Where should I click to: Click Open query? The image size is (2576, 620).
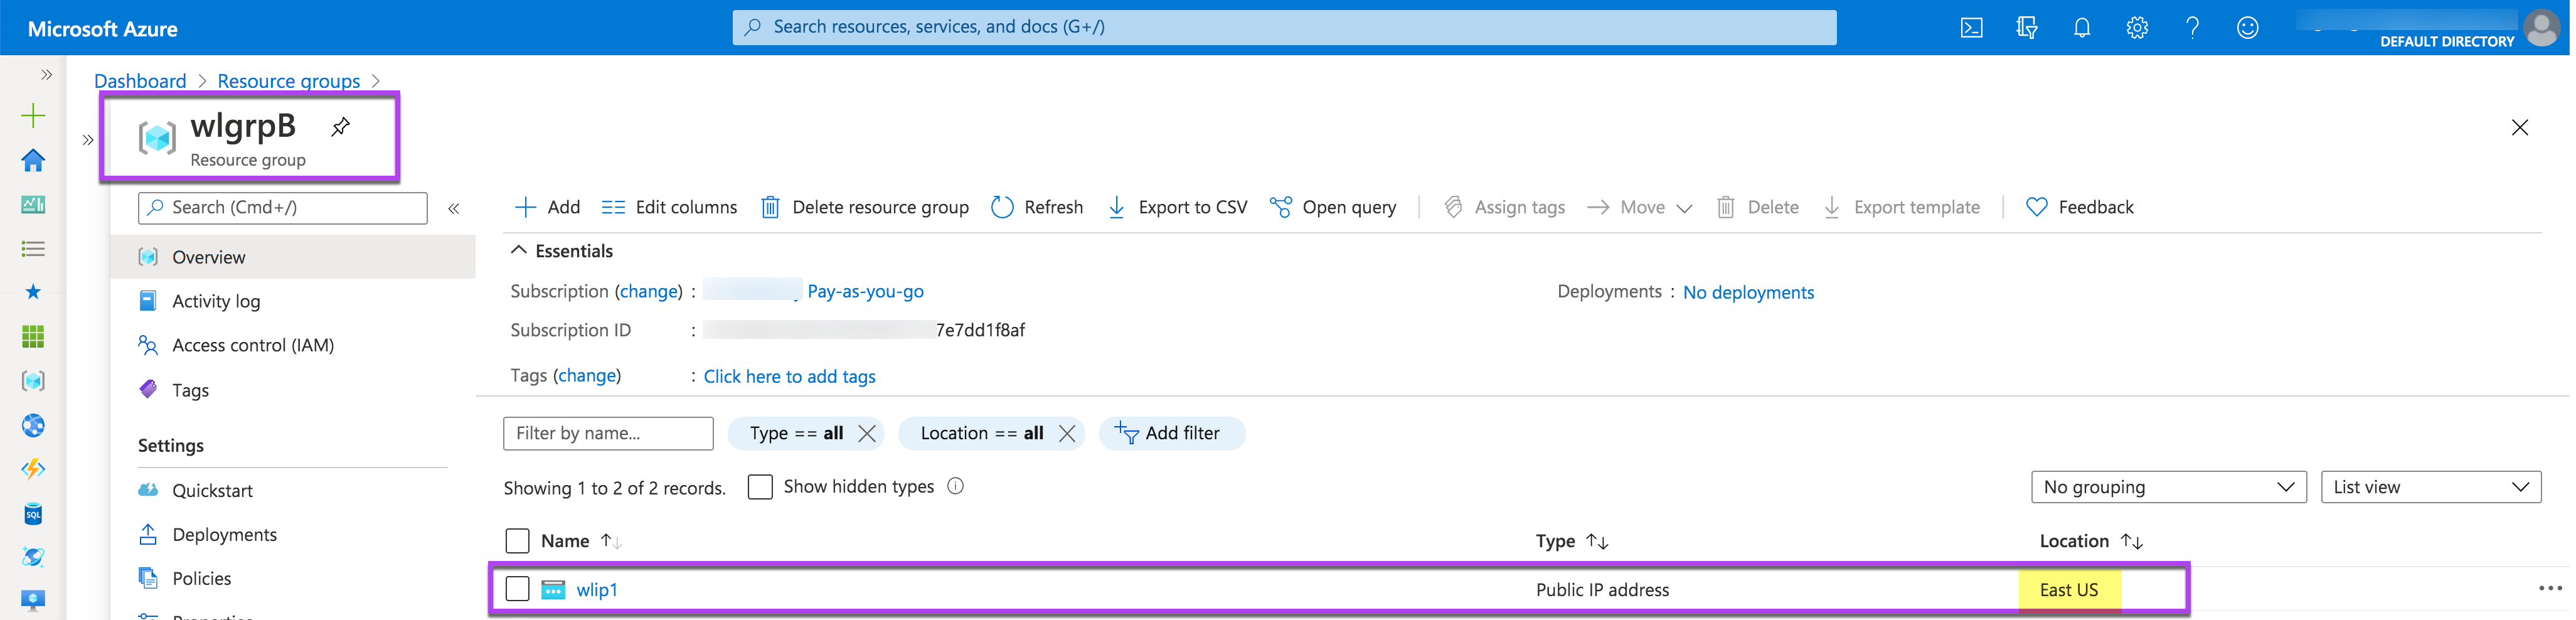[x=1332, y=207]
